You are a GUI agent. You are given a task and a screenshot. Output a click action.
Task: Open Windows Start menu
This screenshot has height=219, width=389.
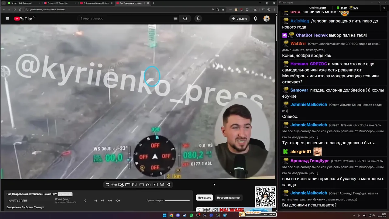click(164, 215)
